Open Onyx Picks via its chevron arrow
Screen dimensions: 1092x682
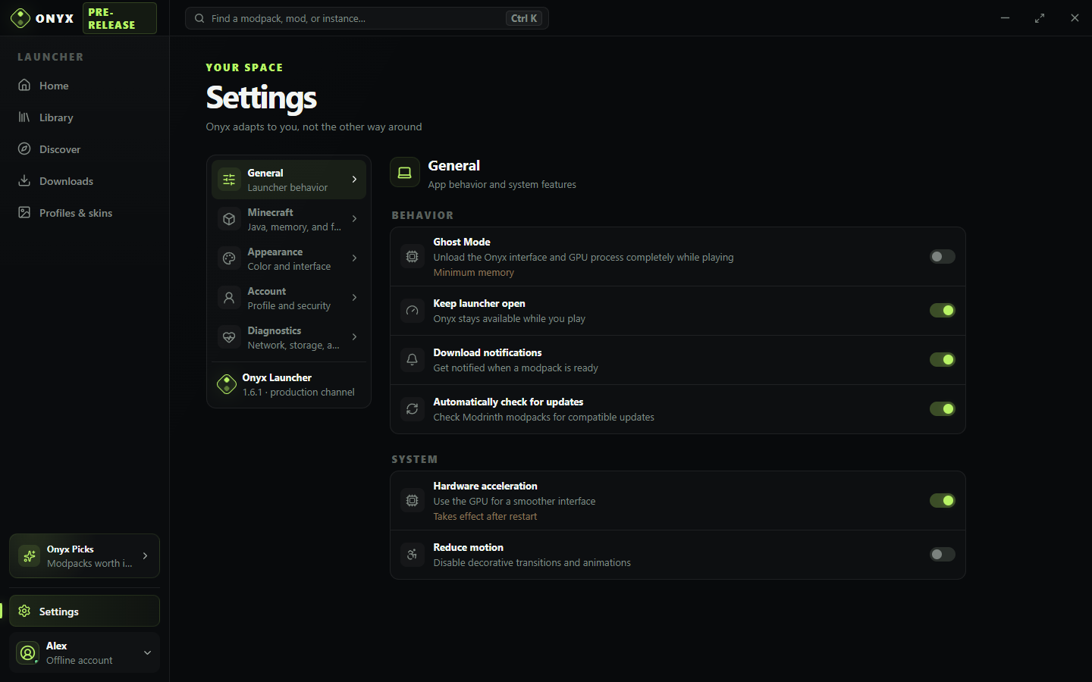click(x=146, y=556)
